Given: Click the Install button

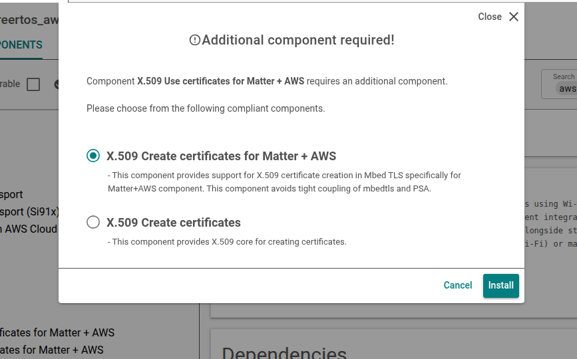Looking at the screenshot, I should coord(501,285).
